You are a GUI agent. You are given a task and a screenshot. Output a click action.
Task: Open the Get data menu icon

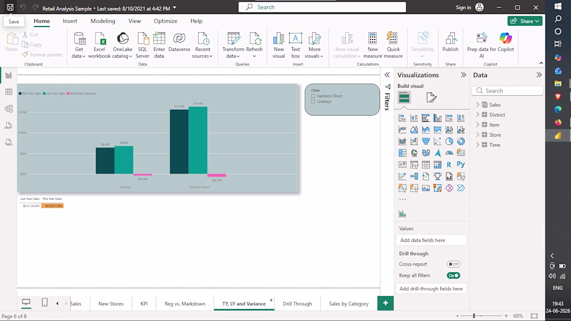pos(79,38)
